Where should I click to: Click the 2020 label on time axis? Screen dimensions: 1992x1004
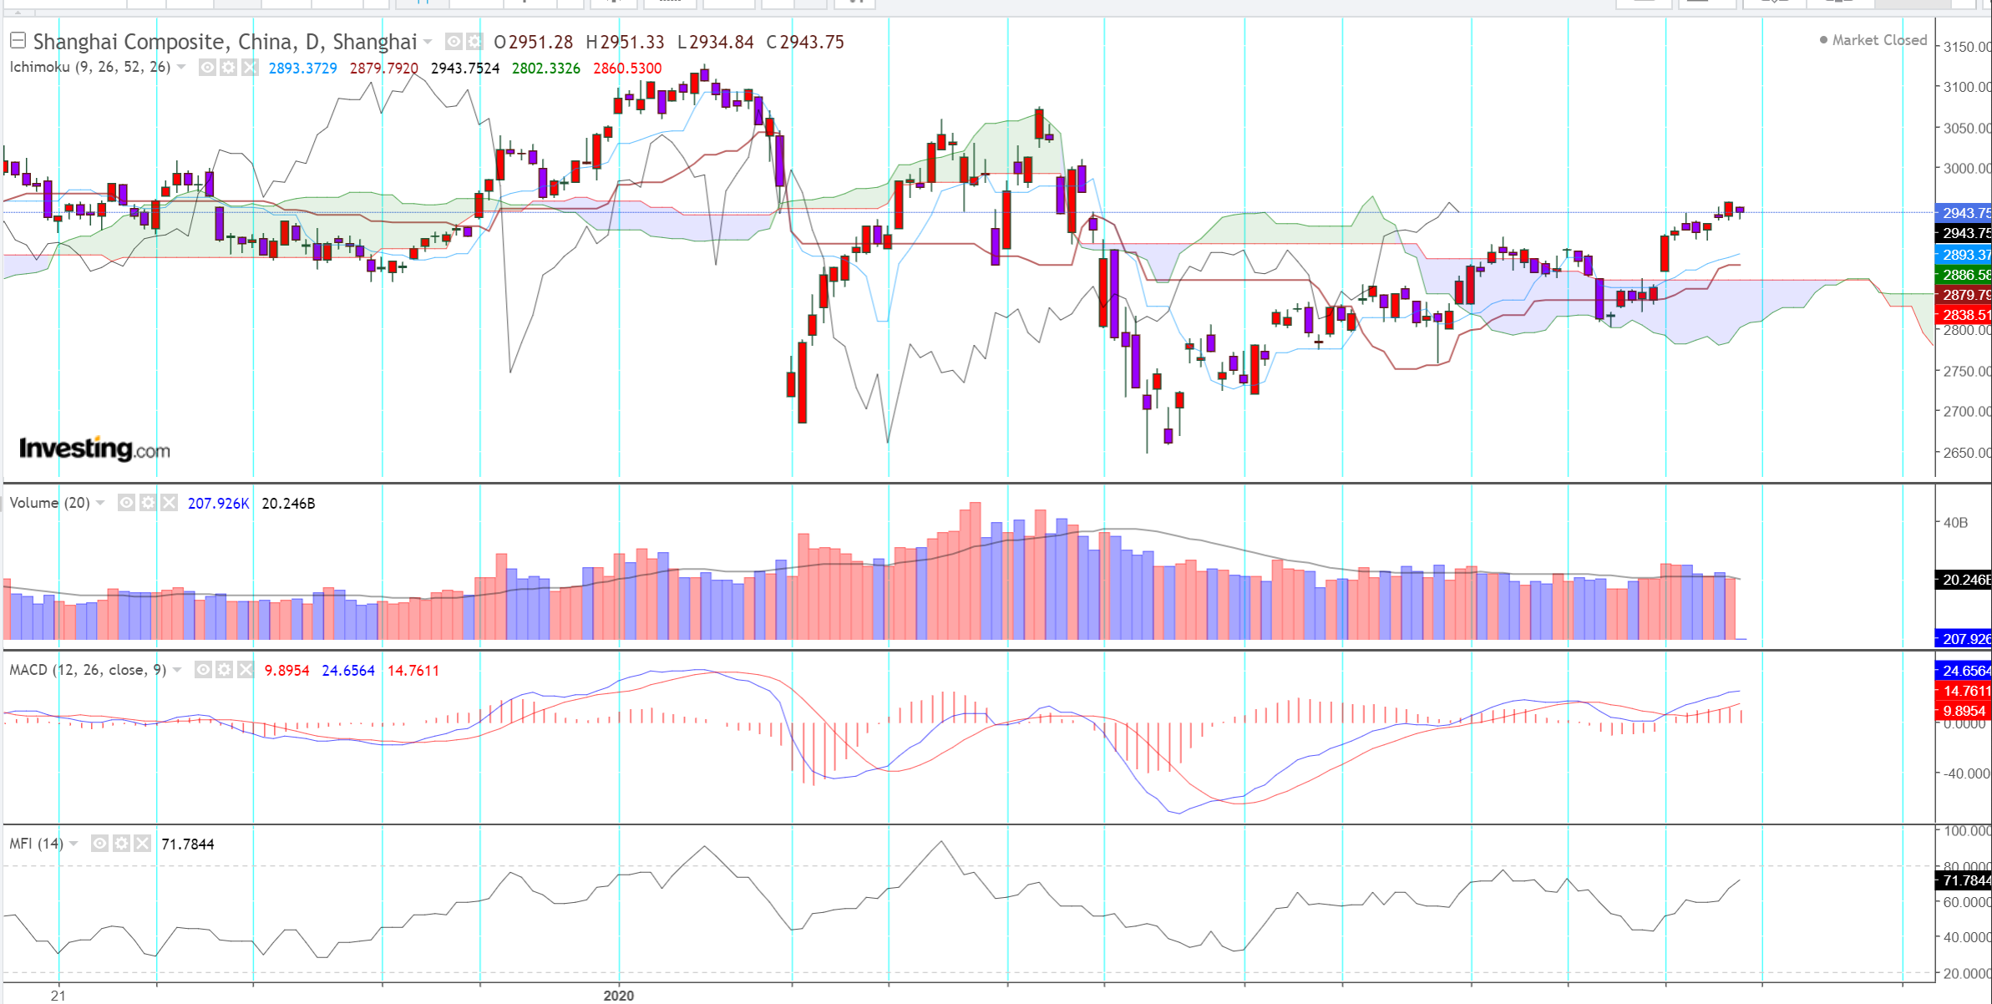click(619, 995)
